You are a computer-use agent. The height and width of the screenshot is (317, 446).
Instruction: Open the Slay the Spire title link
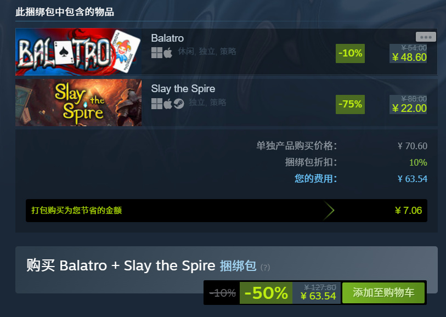click(x=183, y=89)
